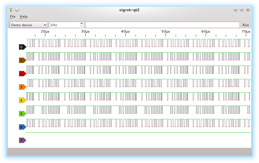Click the 1Hz sample rate field
Image resolution: width=259 pixels, height=163 pixels.
64,25
